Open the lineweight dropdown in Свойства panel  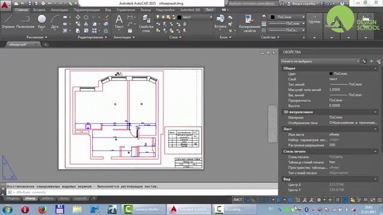(287, 24)
